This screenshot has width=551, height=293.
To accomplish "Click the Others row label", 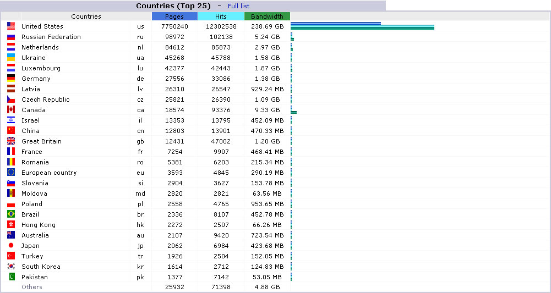I will pos(31,287).
